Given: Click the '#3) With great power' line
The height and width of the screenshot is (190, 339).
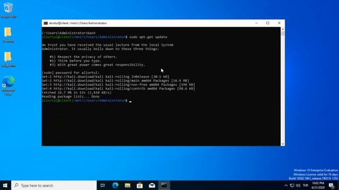Looking at the screenshot, I should click(97, 65).
